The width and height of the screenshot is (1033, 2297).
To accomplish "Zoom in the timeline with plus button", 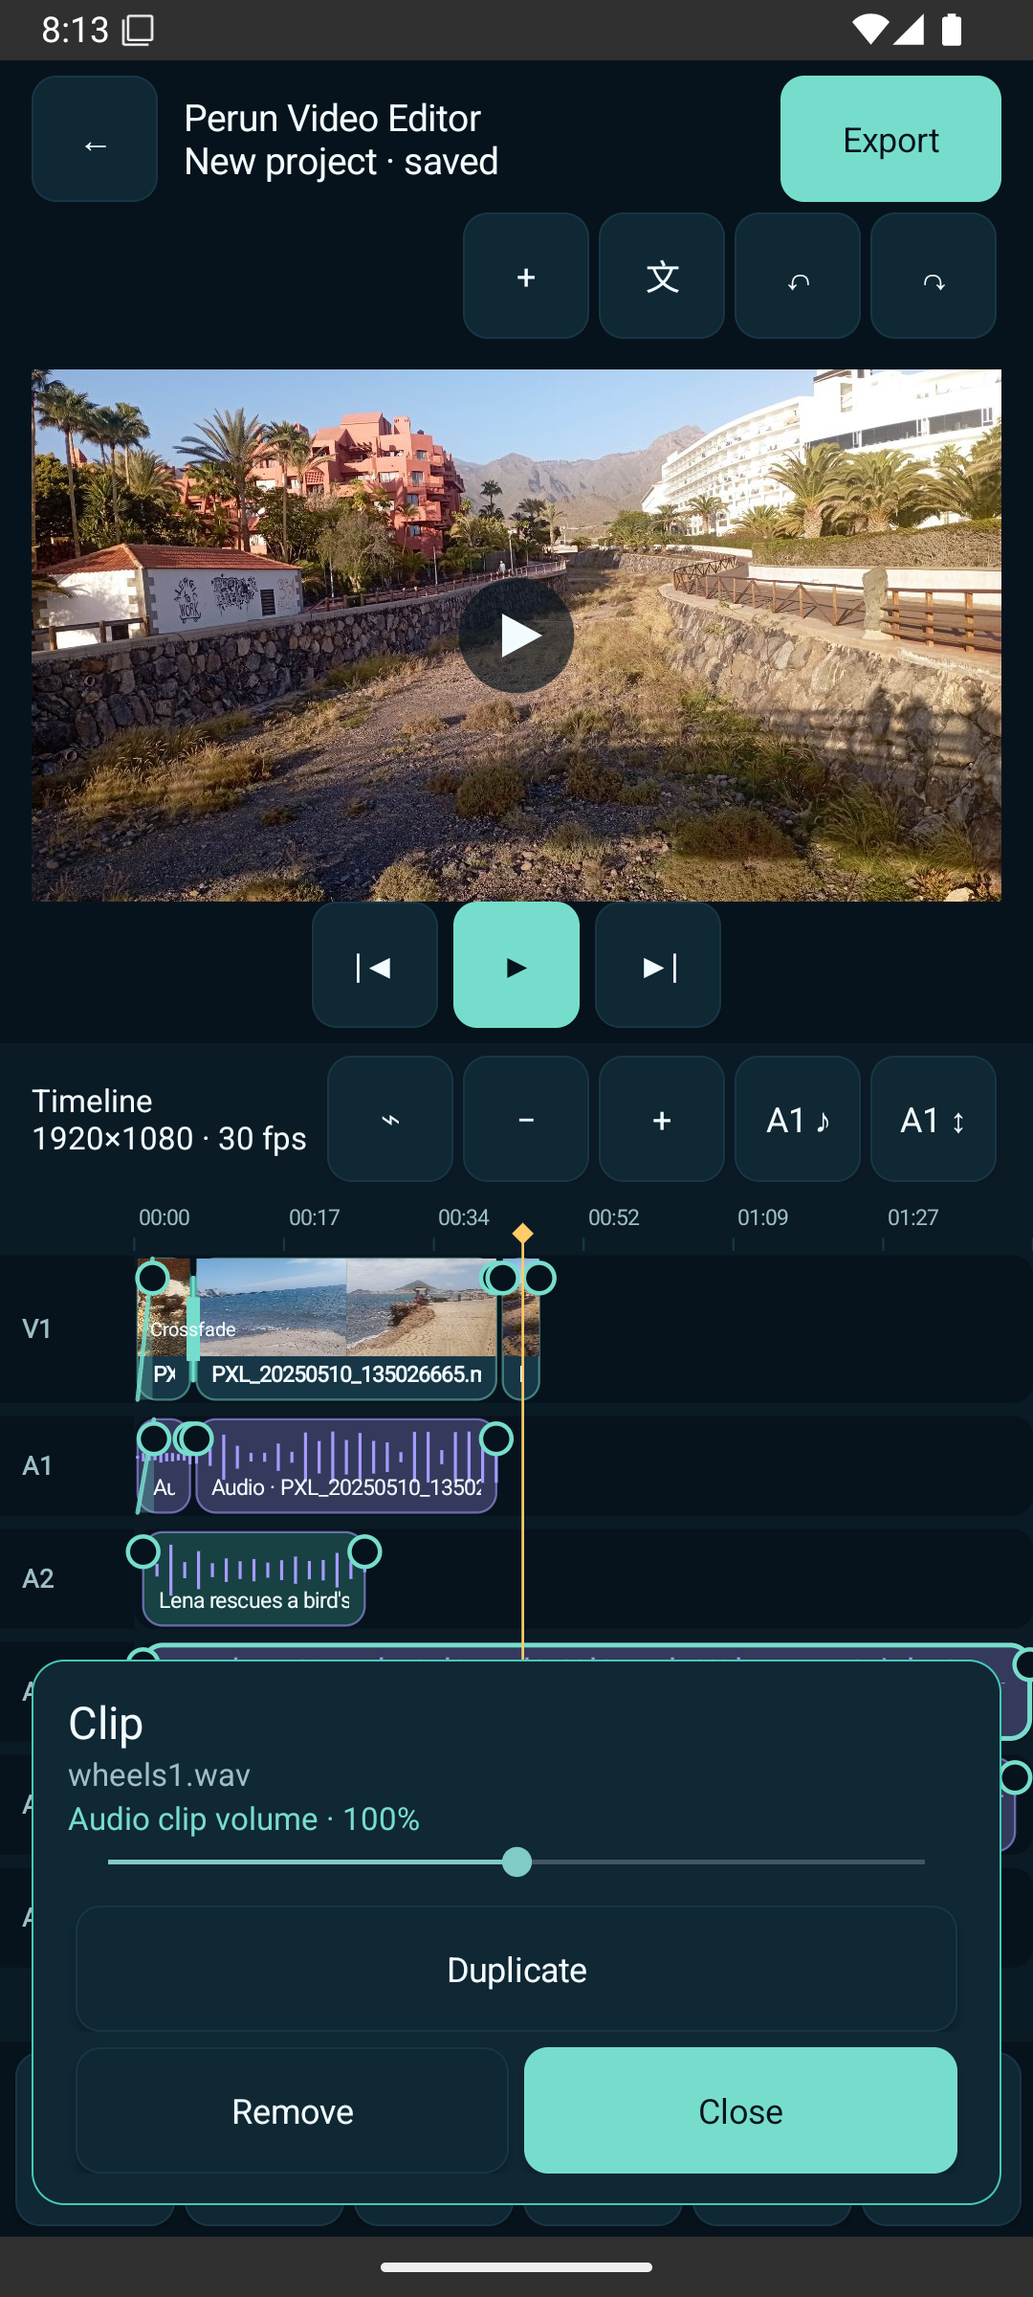I will pyautogui.click(x=662, y=1119).
